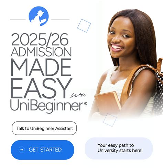Click the horizontal line left of the logo
Screen dimensions: 163x168
pyautogui.click(x=18, y=19)
